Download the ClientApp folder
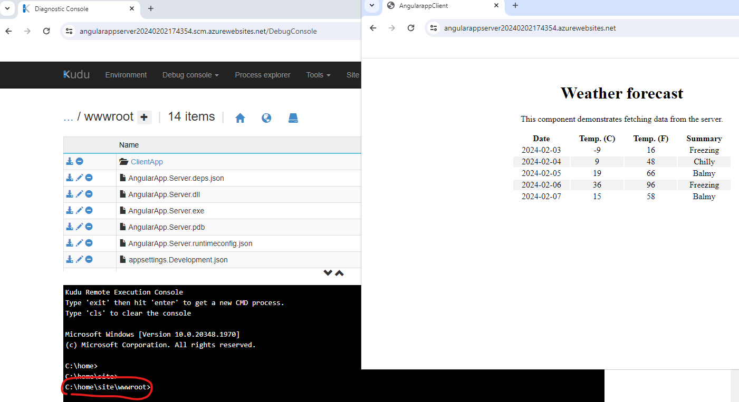This screenshot has width=739, height=402. pyautogui.click(x=70, y=161)
